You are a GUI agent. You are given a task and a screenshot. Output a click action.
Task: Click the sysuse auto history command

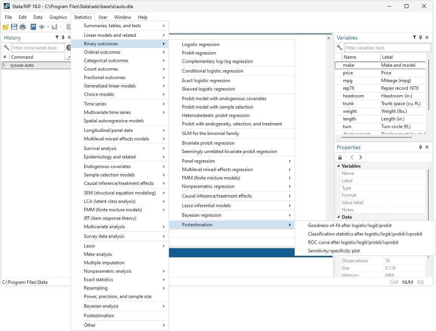pos(36,65)
